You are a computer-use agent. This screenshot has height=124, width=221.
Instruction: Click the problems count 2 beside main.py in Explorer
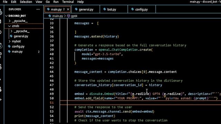click(x=39, y=52)
